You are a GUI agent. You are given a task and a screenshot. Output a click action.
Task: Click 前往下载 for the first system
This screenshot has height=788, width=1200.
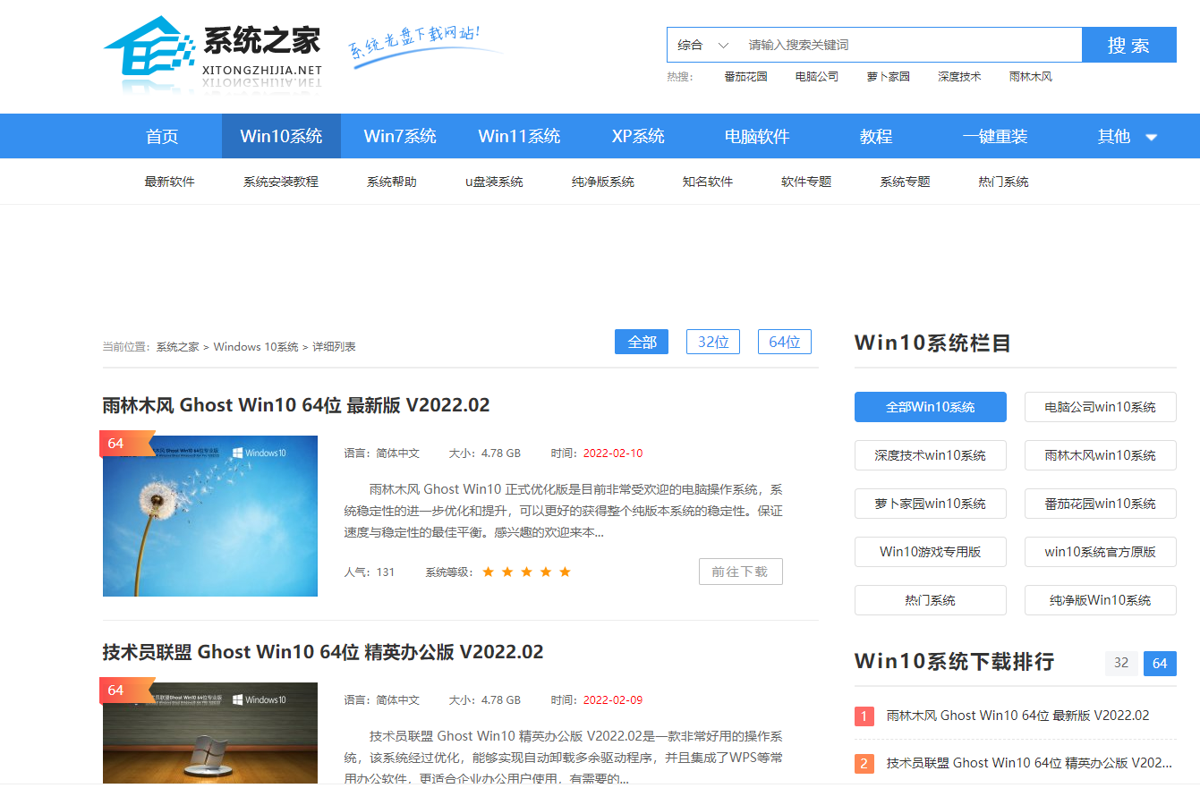[741, 572]
